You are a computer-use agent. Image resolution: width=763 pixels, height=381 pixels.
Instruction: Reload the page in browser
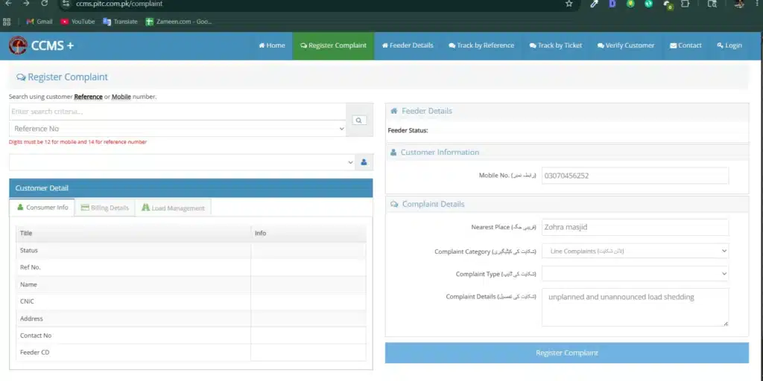(x=44, y=4)
